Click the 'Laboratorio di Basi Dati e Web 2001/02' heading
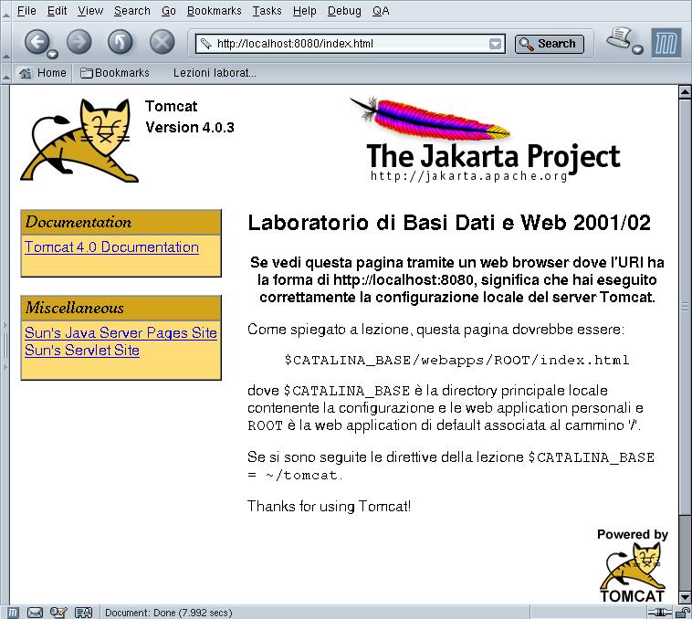The height and width of the screenshot is (619, 692). (449, 223)
